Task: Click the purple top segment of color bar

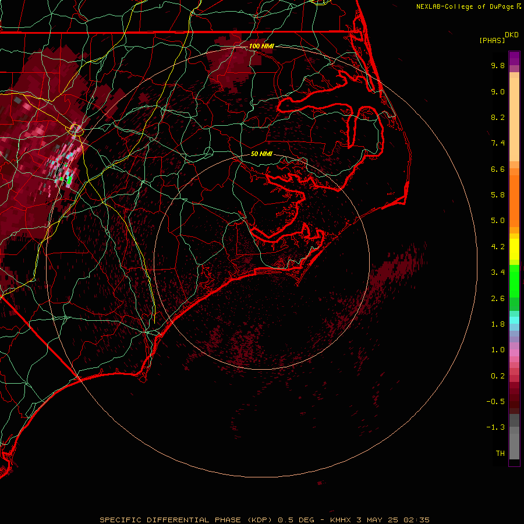Action: 514,58
